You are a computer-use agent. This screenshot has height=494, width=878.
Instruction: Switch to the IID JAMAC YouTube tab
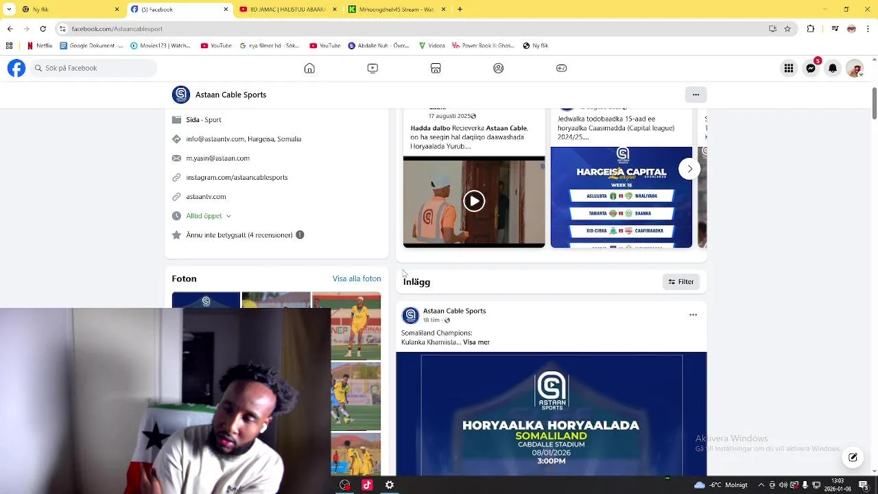288,10
